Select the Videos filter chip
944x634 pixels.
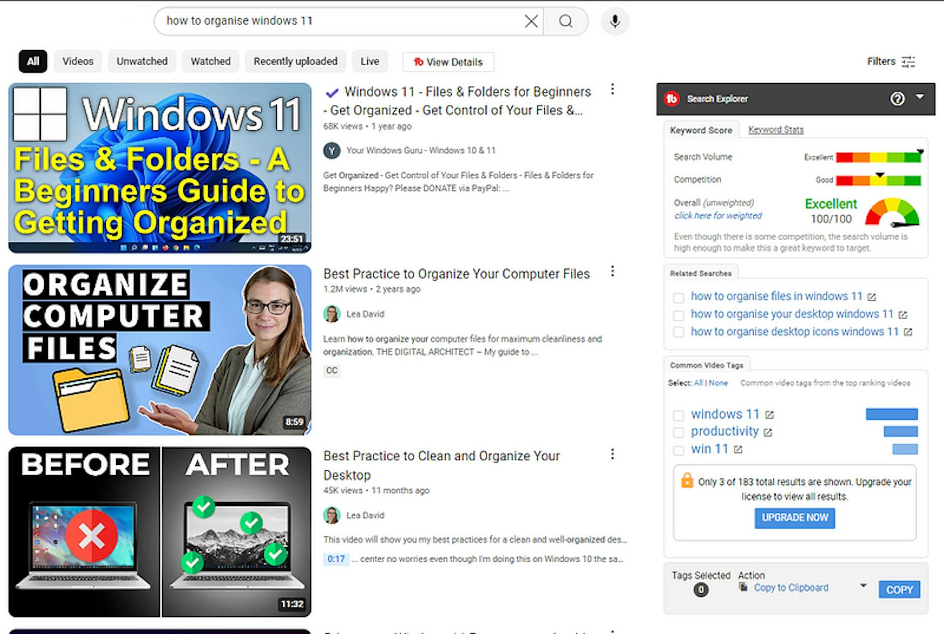click(x=78, y=61)
